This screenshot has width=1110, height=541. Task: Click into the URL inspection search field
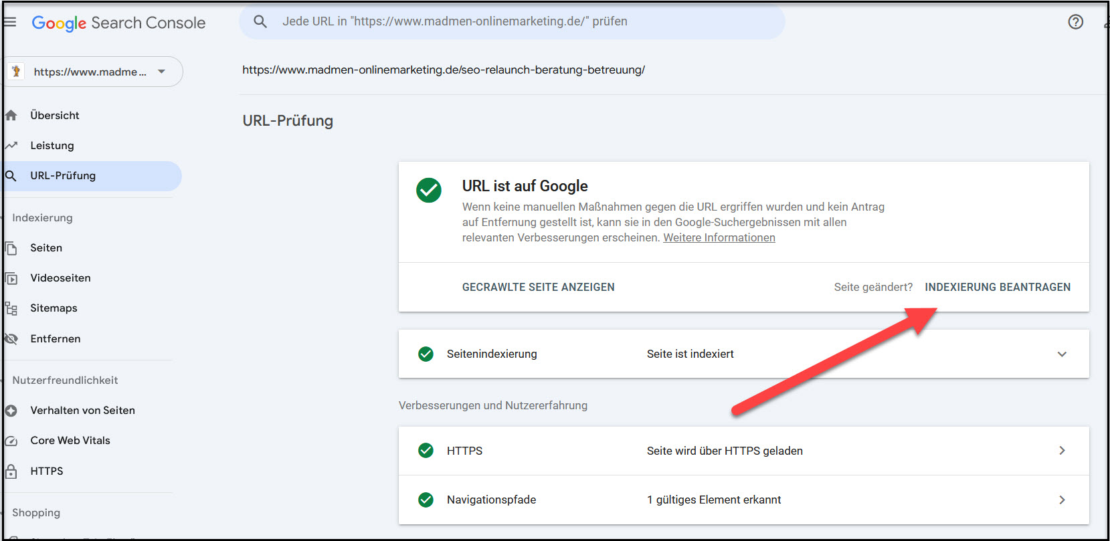pyautogui.click(x=513, y=21)
